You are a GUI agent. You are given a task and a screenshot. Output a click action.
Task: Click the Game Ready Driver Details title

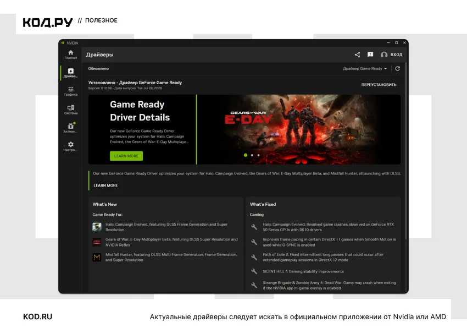140,111
